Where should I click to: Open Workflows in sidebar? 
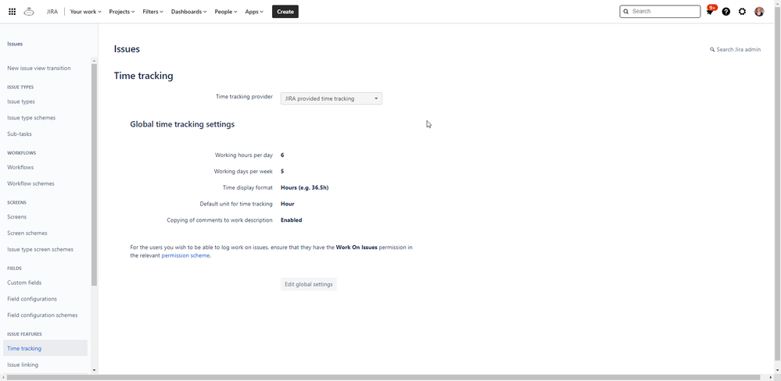[x=20, y=167]
